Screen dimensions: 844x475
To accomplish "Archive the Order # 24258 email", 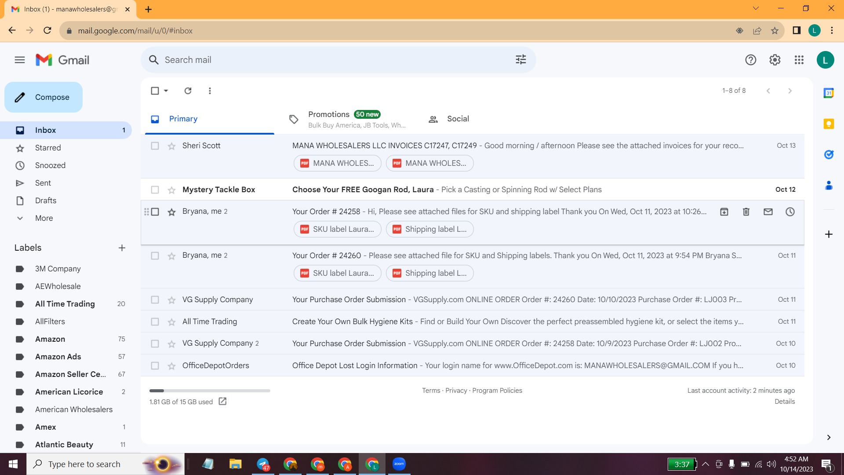I will tap(724, 212).
